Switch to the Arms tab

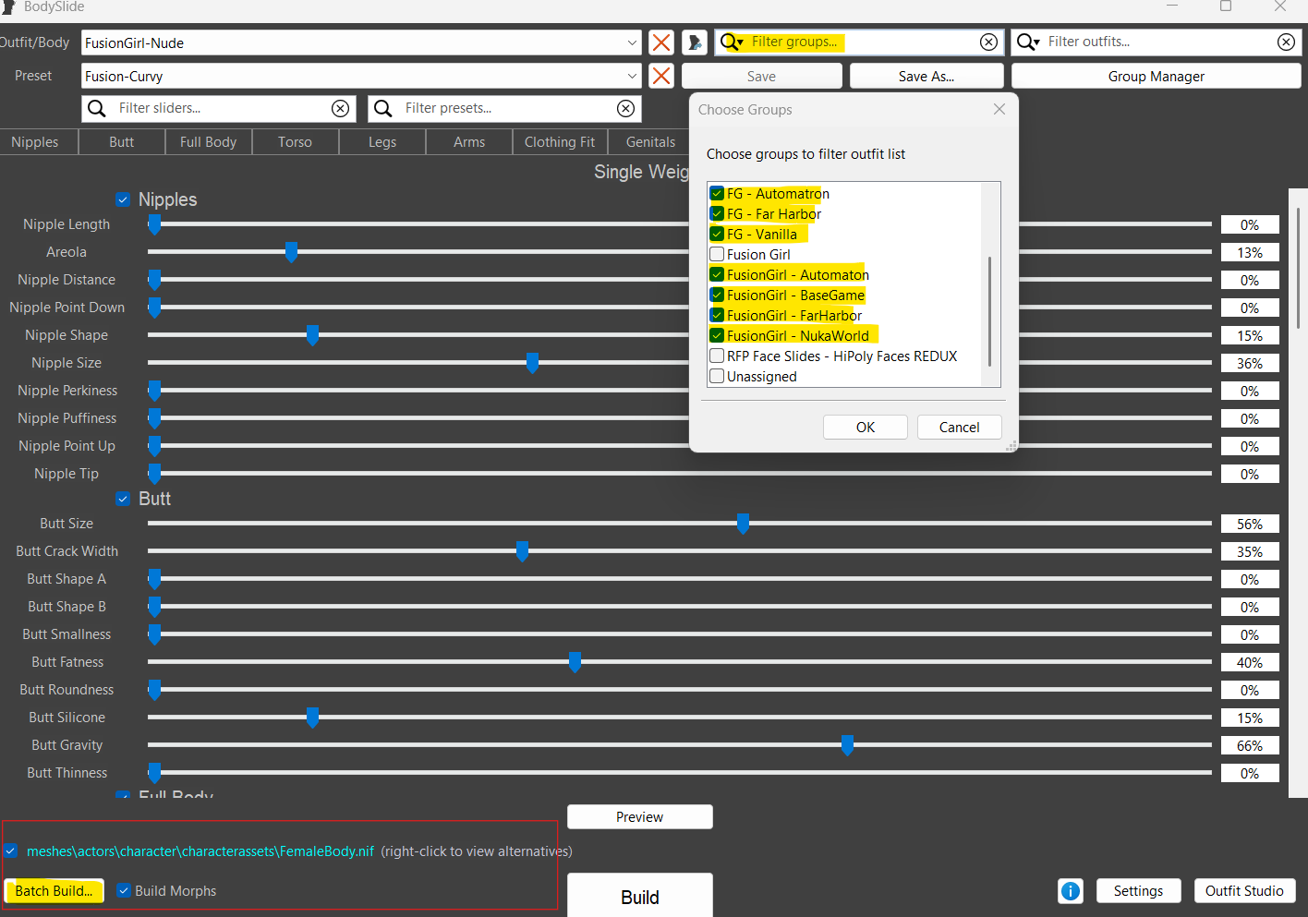(469, 142)
